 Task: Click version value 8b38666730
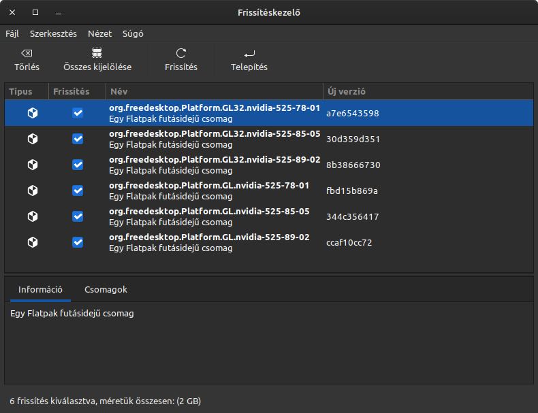pyautogui.click(x=353, y=165)
